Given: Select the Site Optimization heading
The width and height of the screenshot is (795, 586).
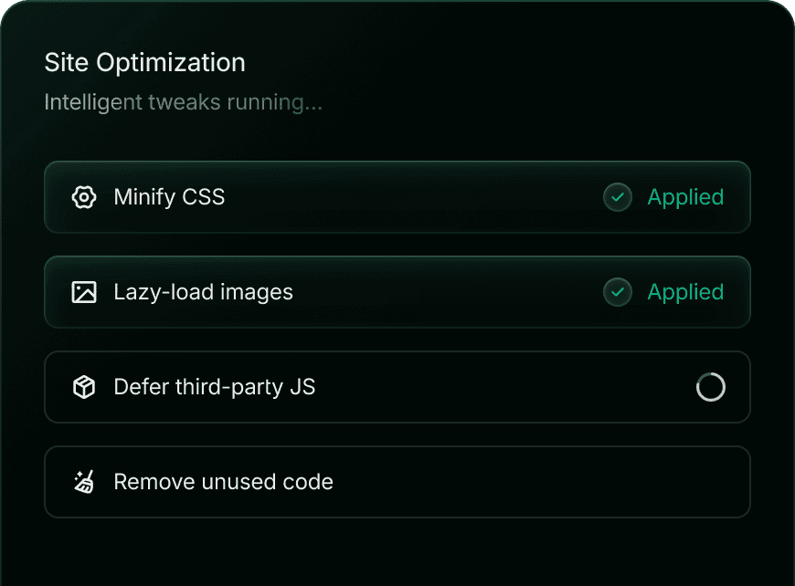Looking at the screenshot, I should (x=144, y=62).
